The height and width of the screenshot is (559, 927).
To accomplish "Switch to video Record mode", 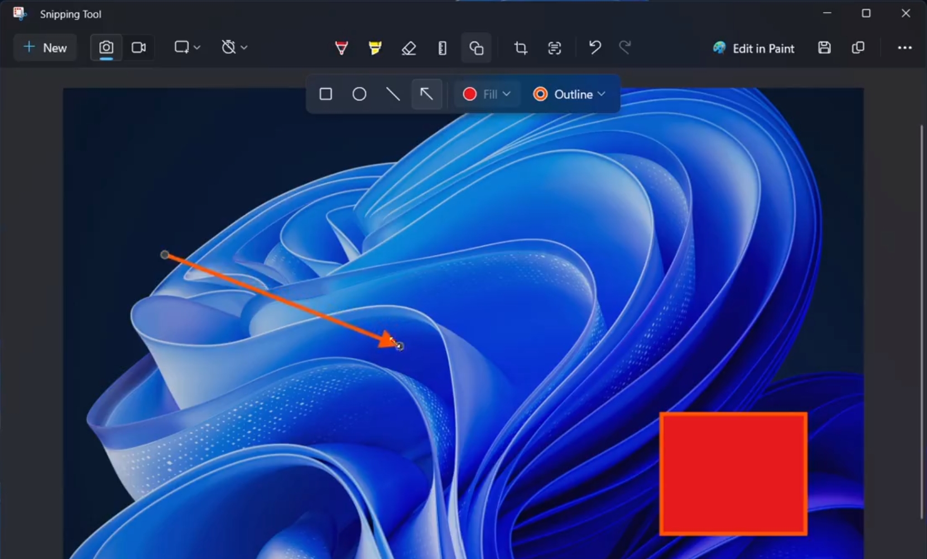I will pyautogui.click(x=138, y=48).
